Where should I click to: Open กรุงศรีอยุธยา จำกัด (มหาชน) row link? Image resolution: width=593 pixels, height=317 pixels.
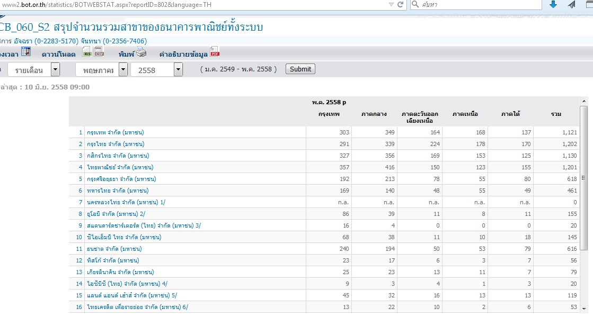(x=121, y=179)
